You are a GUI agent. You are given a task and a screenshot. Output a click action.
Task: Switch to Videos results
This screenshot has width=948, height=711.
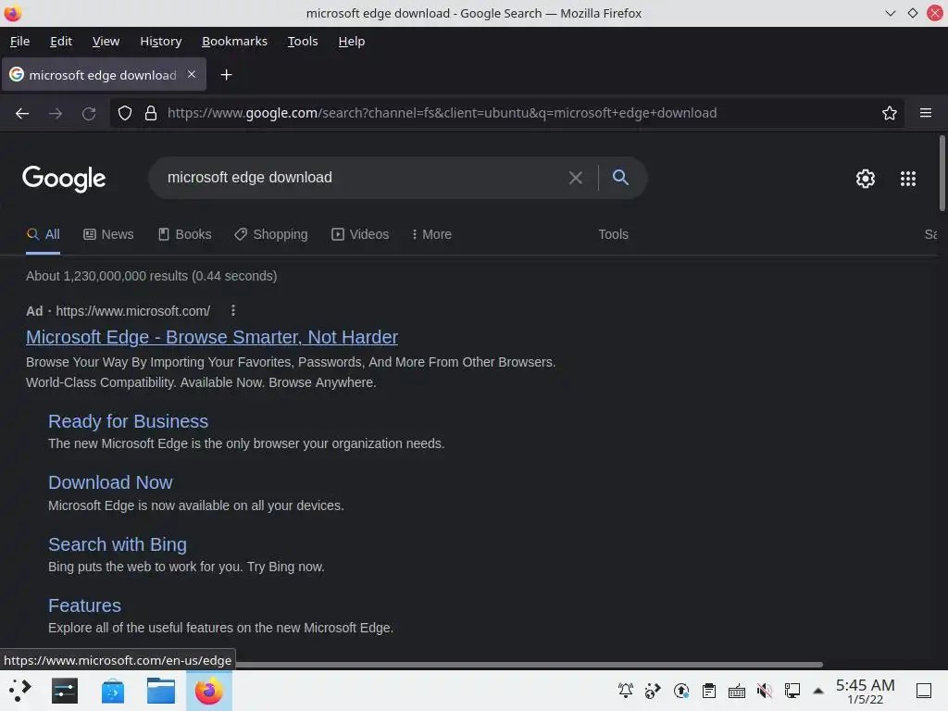point(360,234)
